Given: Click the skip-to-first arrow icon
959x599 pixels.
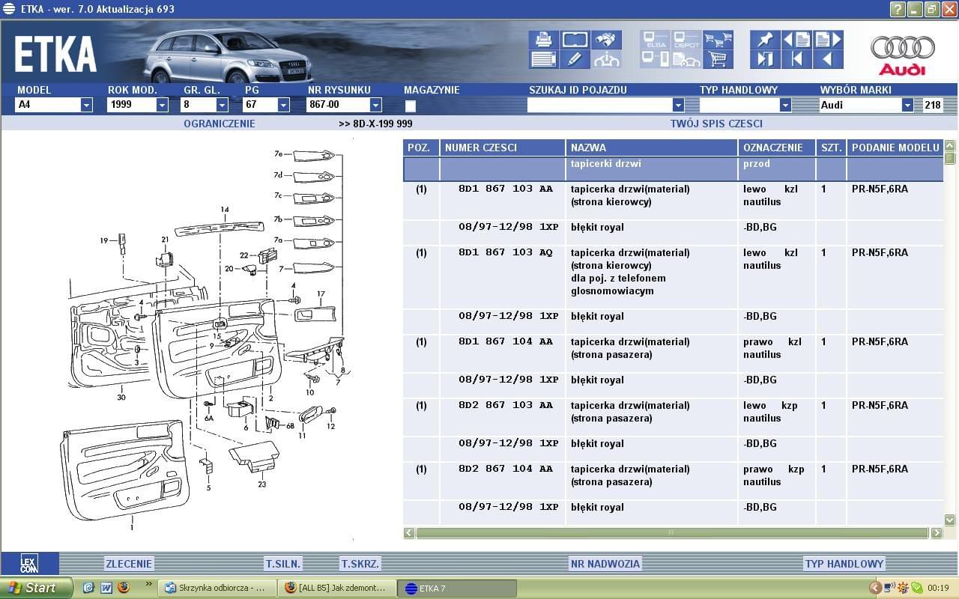Looking at the screenshot, I should point(796,59).
